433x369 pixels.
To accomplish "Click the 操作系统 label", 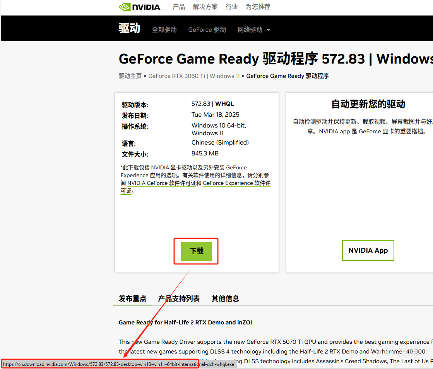I will tap(135, 126).
